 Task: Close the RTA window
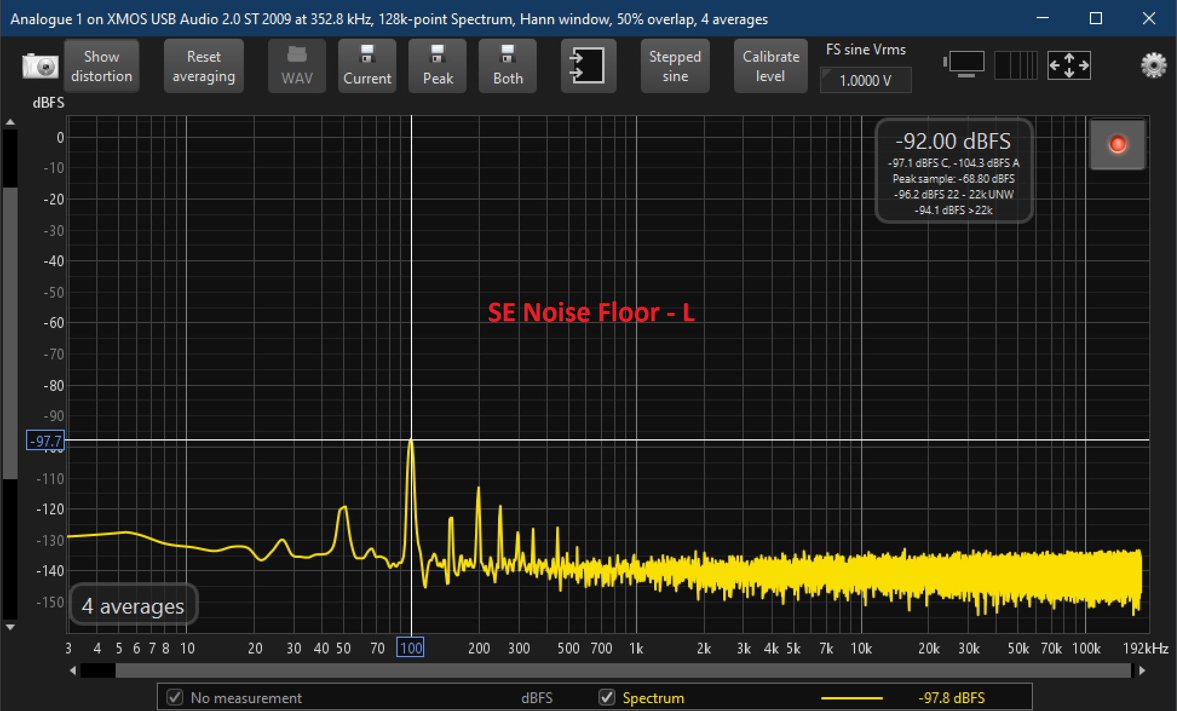pyautogui.click(x=1149, y=18)
